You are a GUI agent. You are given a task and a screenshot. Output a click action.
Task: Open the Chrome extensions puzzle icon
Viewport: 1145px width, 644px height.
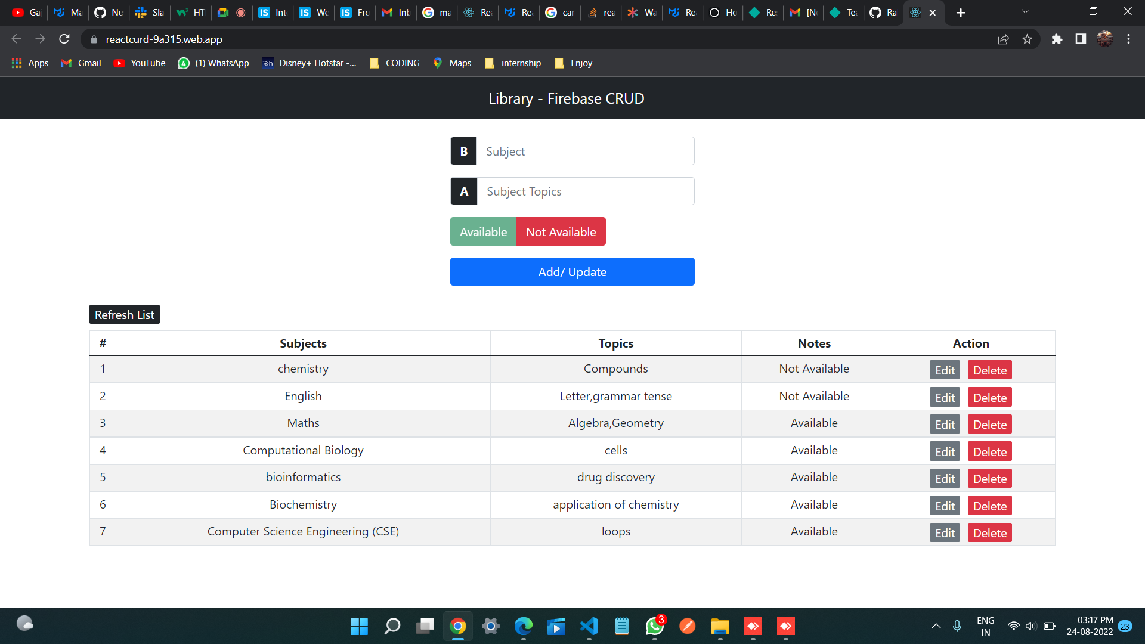click(x=1057, y=39)
